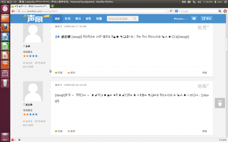
Task: Open the site messages envelope icon
Action: pos(194,19)
